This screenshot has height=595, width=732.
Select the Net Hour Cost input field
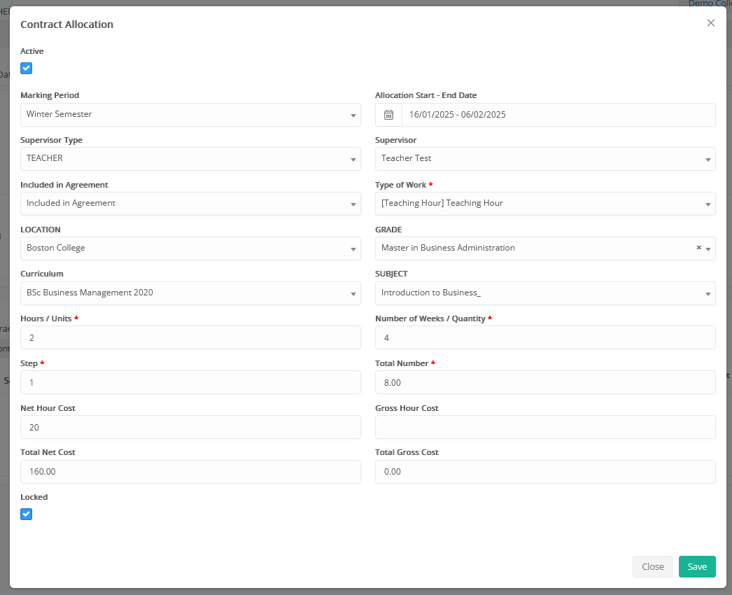190,427
